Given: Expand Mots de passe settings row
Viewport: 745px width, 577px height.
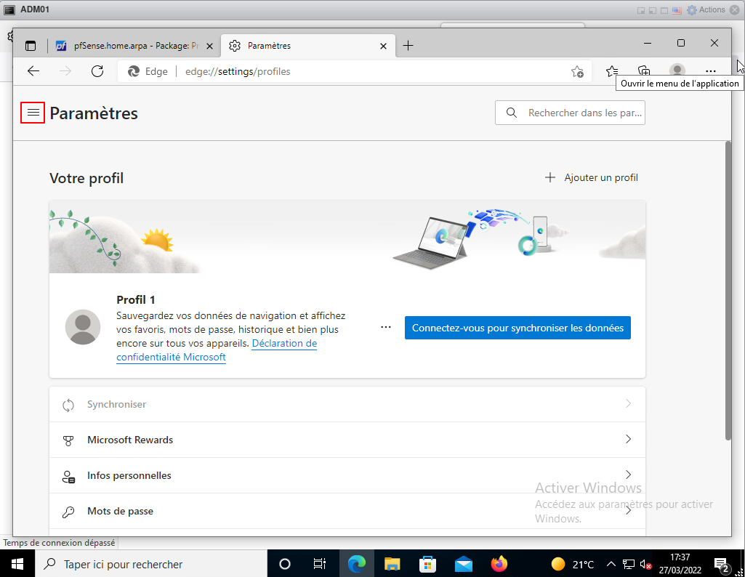Looking at the screenshot, I should click(x=347, y=511).
